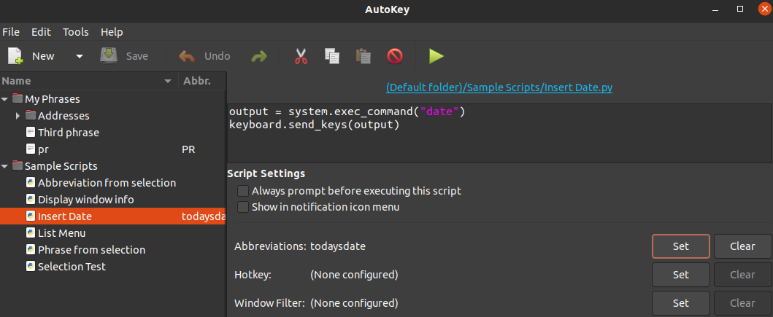Click Python icon beside Phrase from selection
The height and width of the screenshot is (317, 773).
click(x=31, y=249)
